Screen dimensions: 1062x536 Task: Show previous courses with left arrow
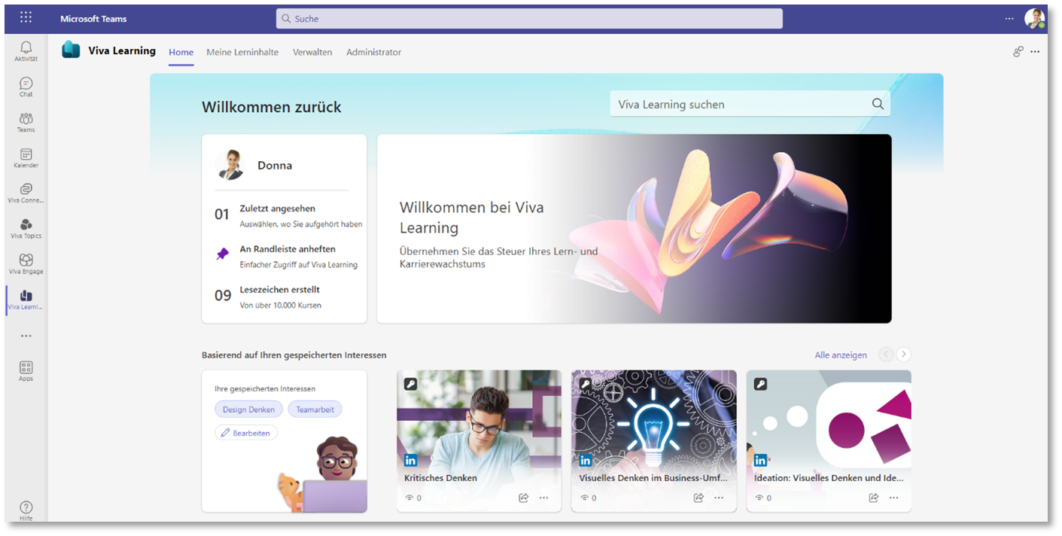[886, 355]
